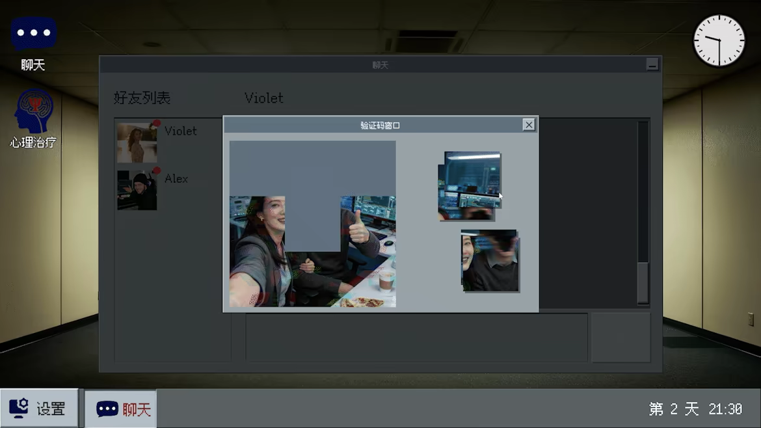
Task: Minimize the 聊天 chat window
Action: (x=652, y=64)
